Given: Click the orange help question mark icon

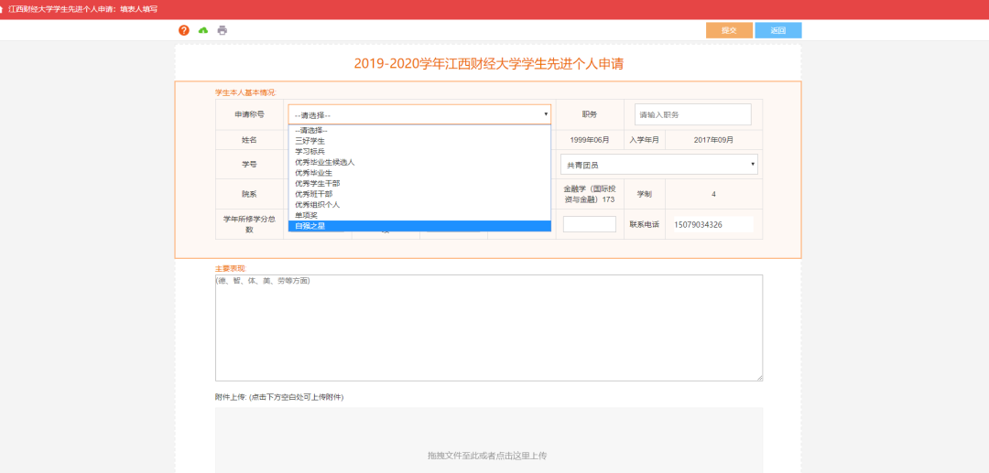Looking at the screenshot, I should [x=184, y=30].
